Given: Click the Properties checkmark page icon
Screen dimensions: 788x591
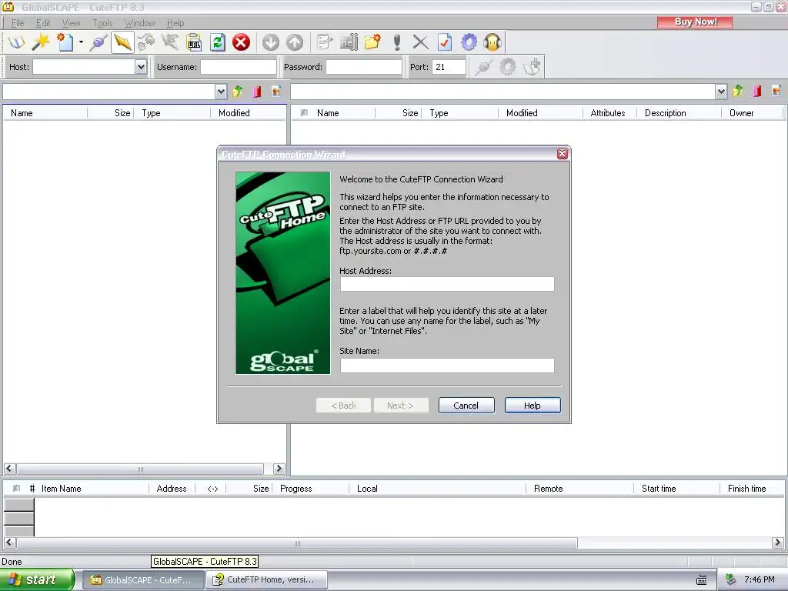Looking at the screenshot, I should (x=445, y=42).
